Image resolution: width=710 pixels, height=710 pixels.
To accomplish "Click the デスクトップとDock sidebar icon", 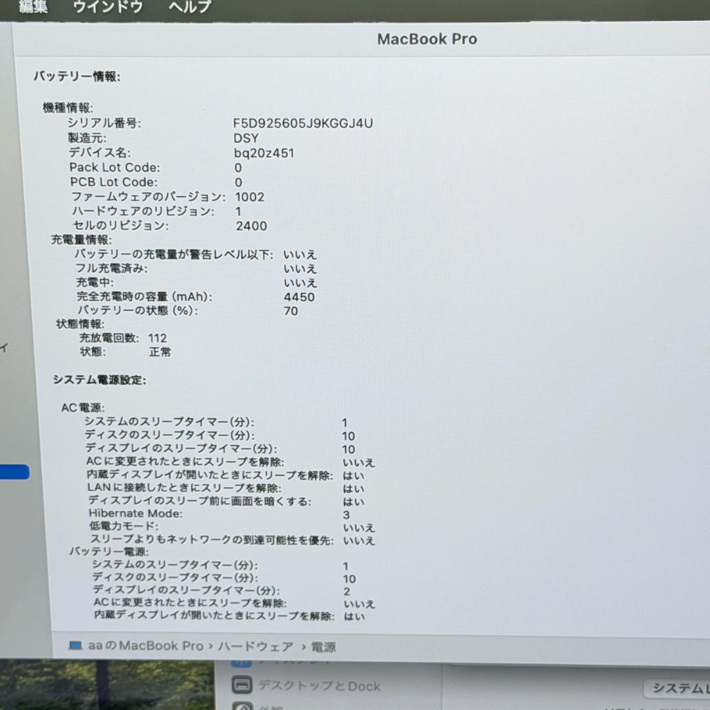I will pos(241,686).
